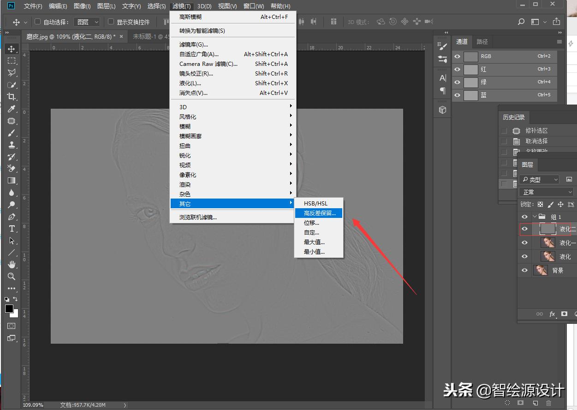
Task: Select the Clone Stamp tool
Action: click(x=12, y=145)
